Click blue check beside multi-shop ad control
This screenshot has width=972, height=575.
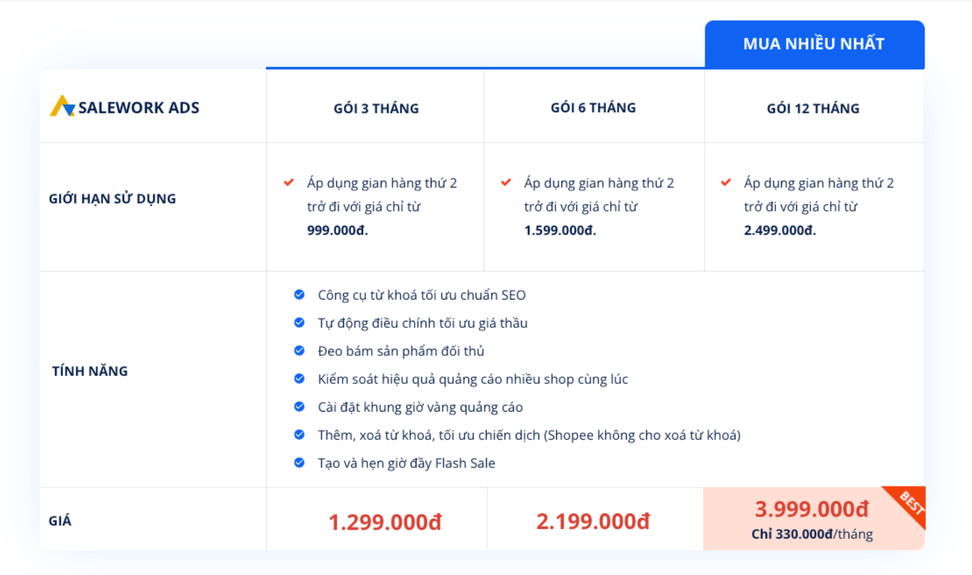click(x=299, y=379)
